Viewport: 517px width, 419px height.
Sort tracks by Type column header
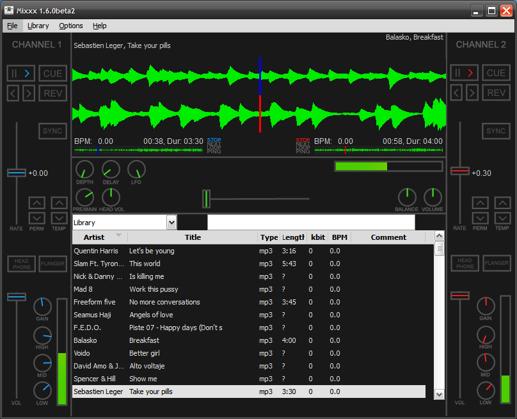coord(269,237)
